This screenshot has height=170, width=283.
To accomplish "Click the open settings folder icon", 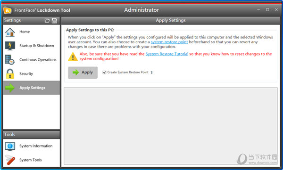I will tap(47, 21).
